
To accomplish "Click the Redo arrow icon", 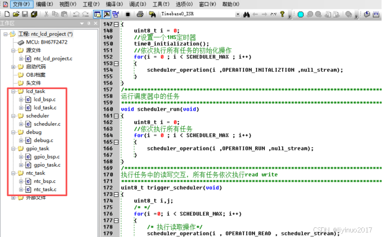I will coord(85,14).
